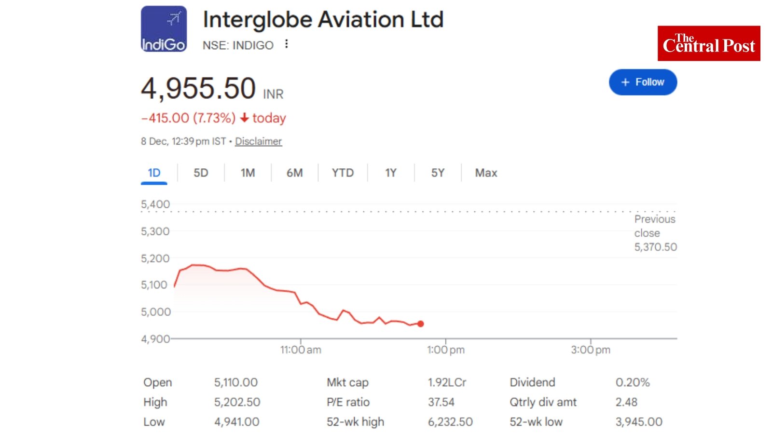Click the red downward arrow next to today
The width and height of the screenshot is (772, 434).
245,118
